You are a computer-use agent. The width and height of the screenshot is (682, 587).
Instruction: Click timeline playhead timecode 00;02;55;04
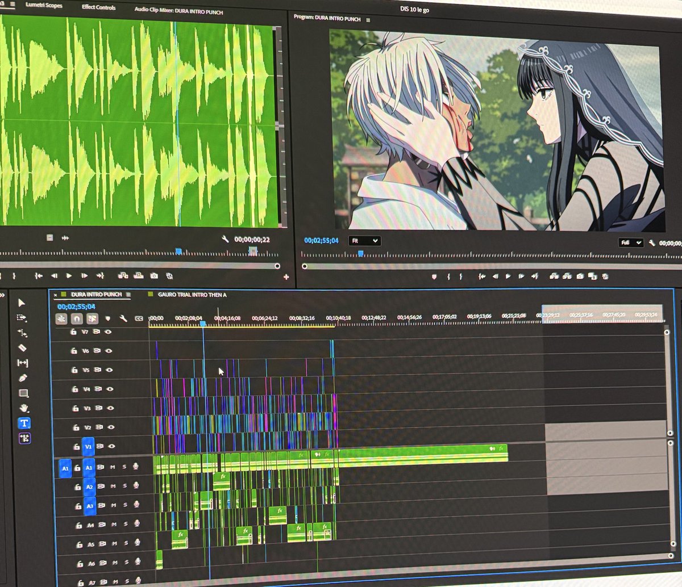pos(76,307)
